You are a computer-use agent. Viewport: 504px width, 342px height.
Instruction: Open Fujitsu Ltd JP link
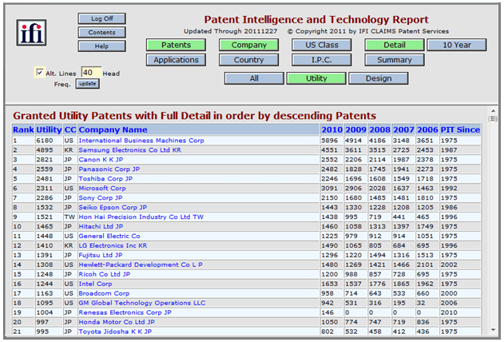pyautogui.click(x=101, y=255)
